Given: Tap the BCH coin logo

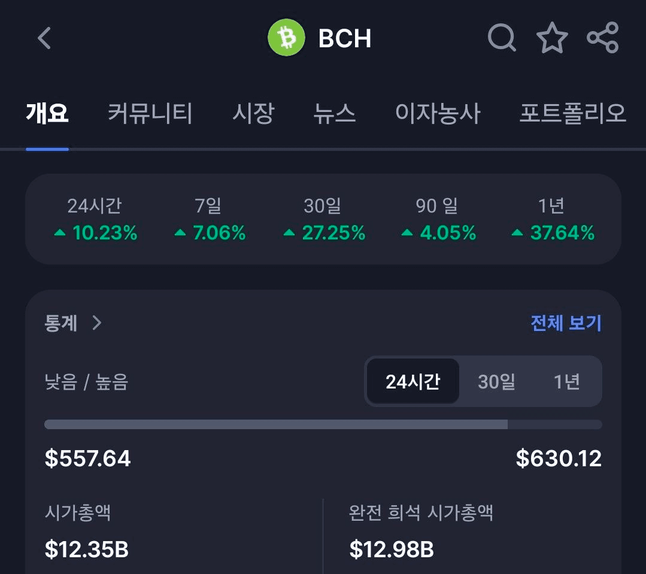Looking at the screenshot, I should tap(286, 37).
